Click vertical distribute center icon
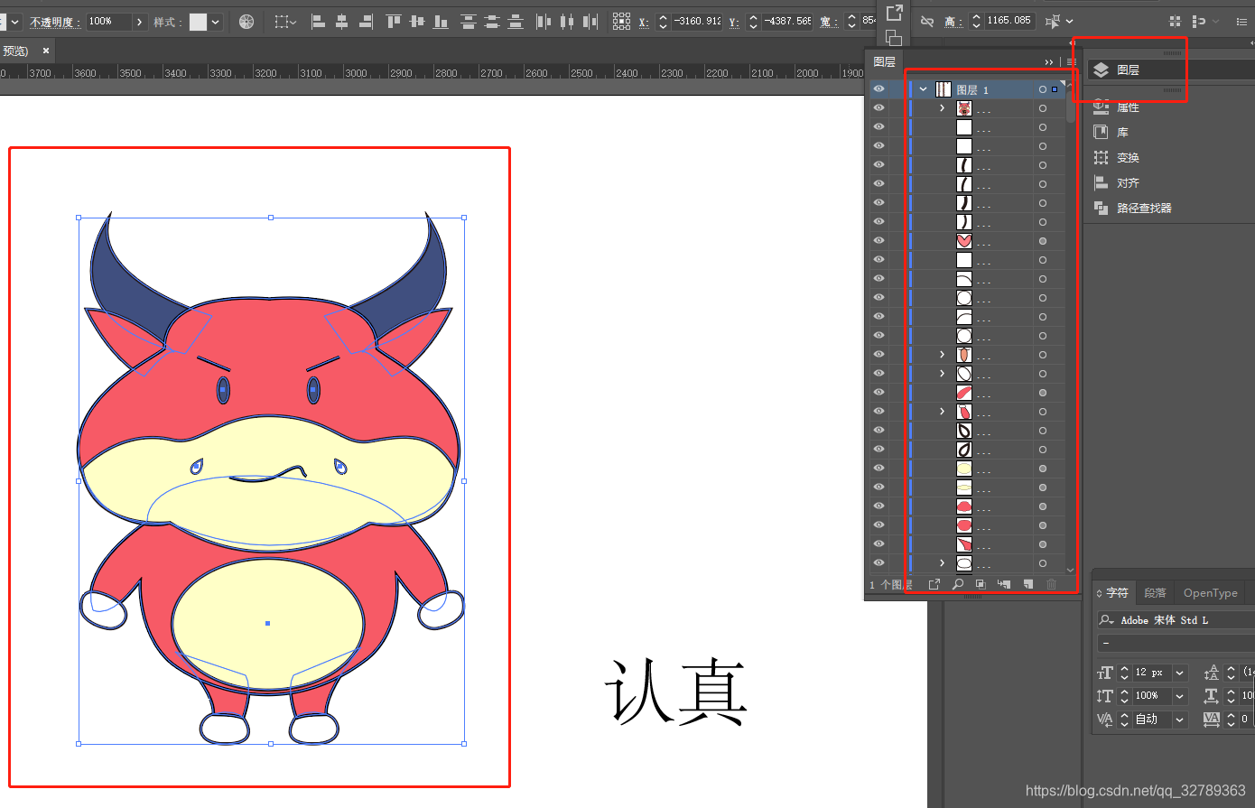This screenshot has width=1255, height=808. tap(492, 22)
